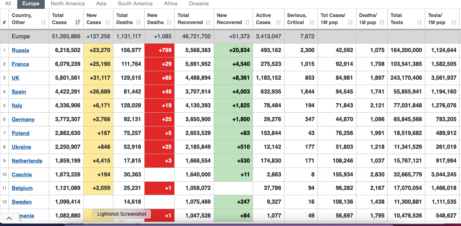
Task: Select Europe serious critical value 7,672
Action: (x=307, y=36)
